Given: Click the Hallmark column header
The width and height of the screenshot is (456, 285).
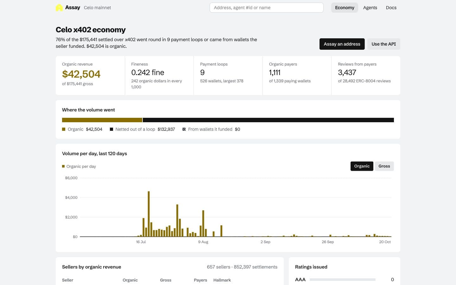Looking at the screenshot, I should pos(222,280).
